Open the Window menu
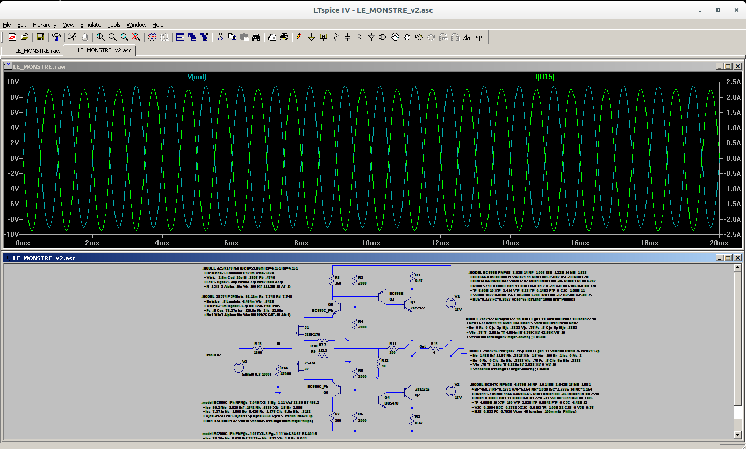Image resolution: width=746 pixels, height=449 pixels. pyautogui.click(x=136, y=25)
